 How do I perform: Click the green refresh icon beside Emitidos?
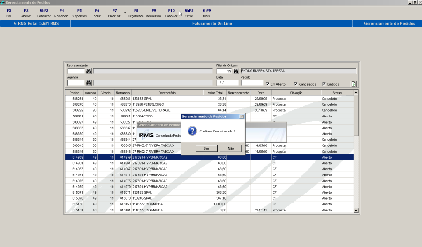point(354,84)
